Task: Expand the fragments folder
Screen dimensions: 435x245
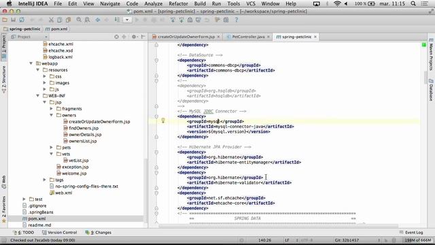Action: tap(52, 109)
